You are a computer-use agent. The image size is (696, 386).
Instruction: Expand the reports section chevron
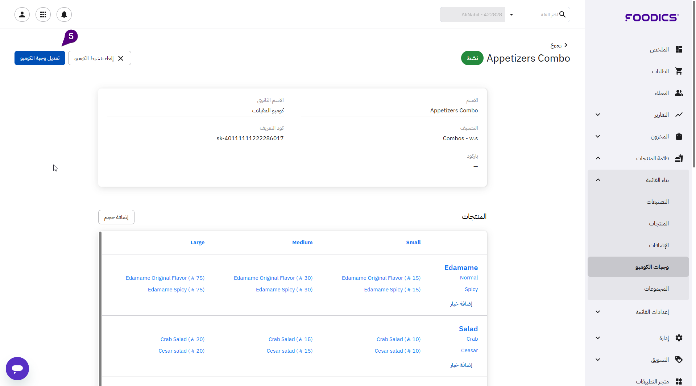tap(598, 115)
